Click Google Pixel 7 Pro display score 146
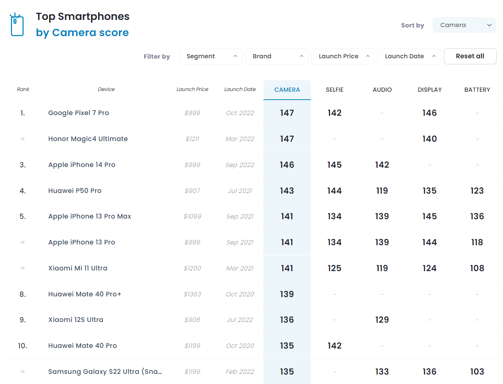 [x=430, y=113]
